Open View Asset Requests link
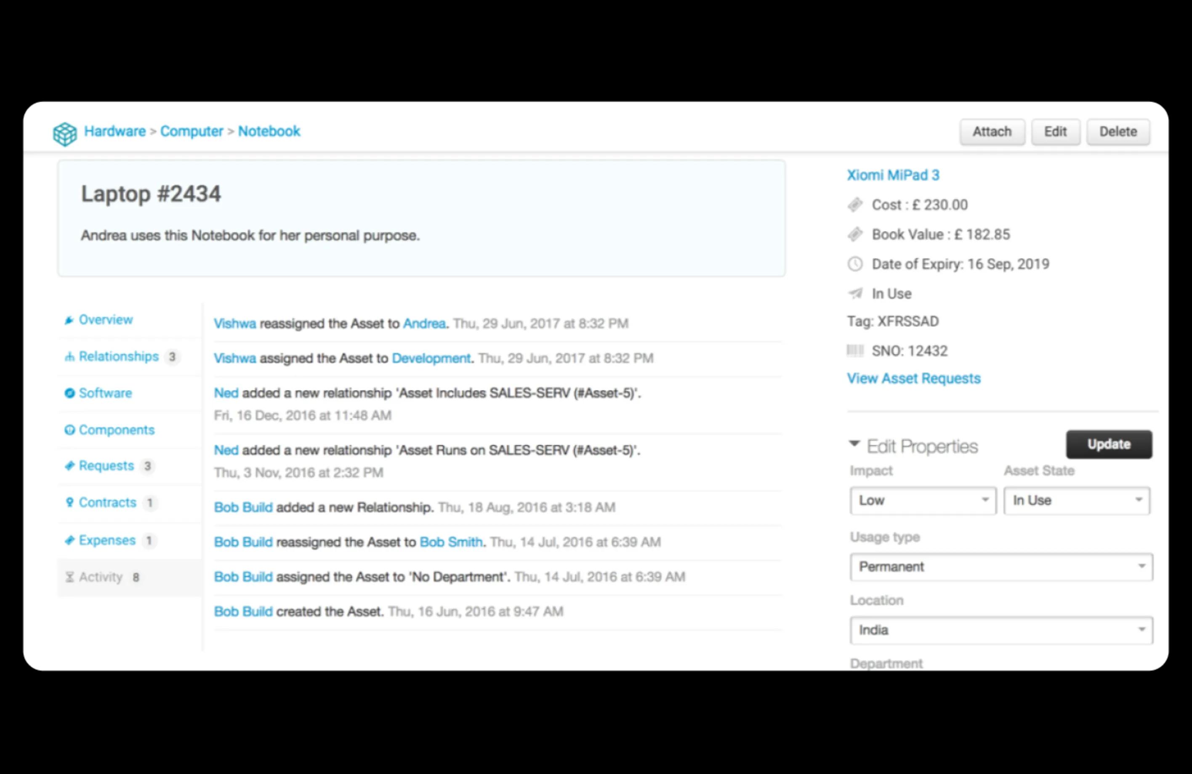 pyautogui.click(x=913, y=378)
